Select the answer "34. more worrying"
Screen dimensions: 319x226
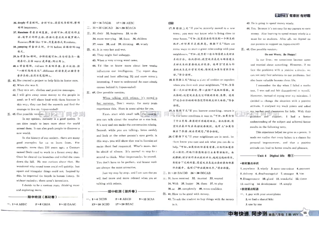click(x=104, y=39)
